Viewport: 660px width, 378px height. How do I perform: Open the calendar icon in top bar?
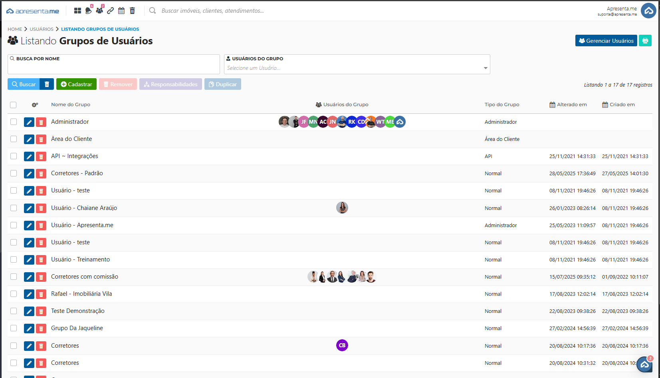(x=121, y=11)
